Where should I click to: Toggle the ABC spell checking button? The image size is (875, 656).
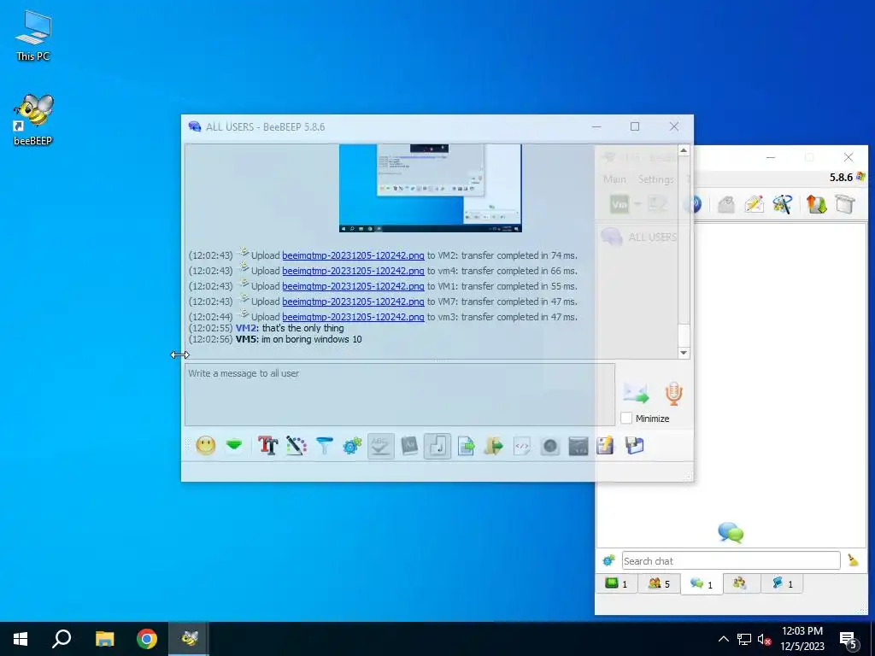pos(380,446)
